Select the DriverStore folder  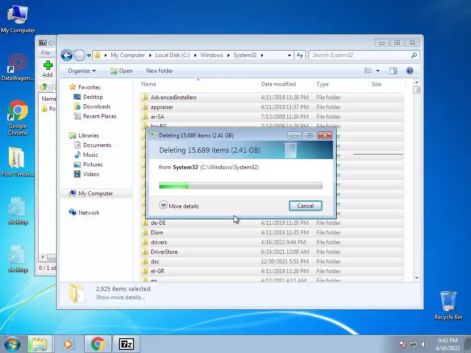pos(271,252)
